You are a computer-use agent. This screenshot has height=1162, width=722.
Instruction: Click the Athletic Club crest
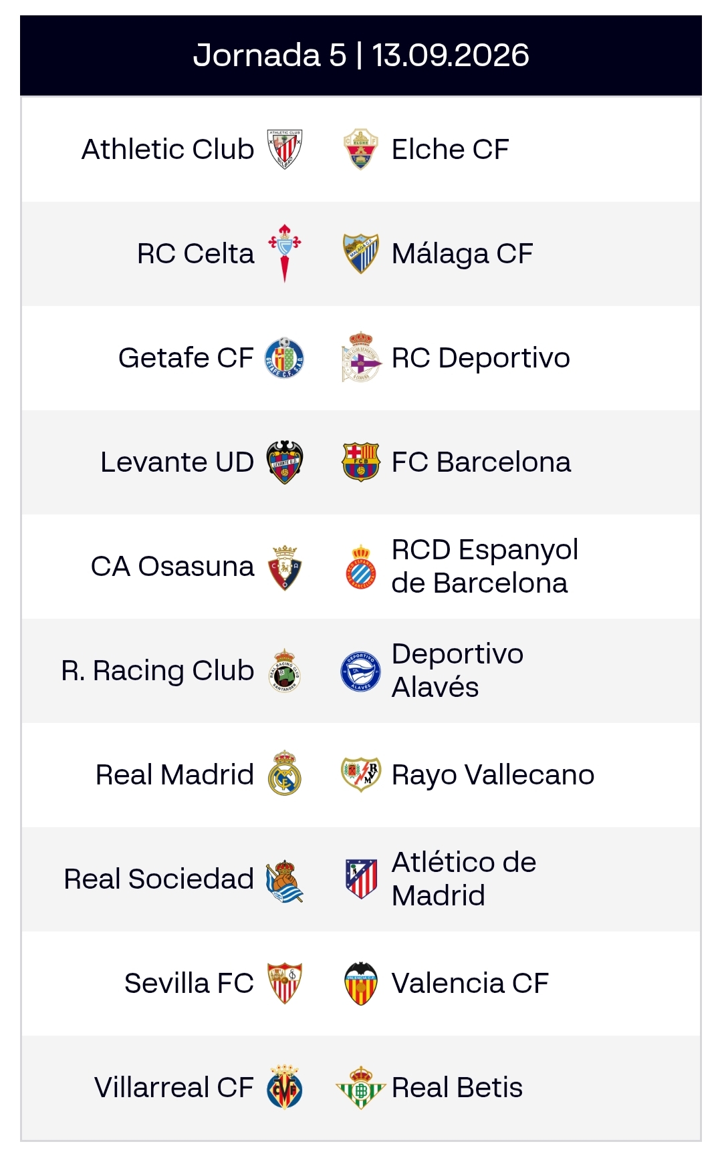click(285, 149)
